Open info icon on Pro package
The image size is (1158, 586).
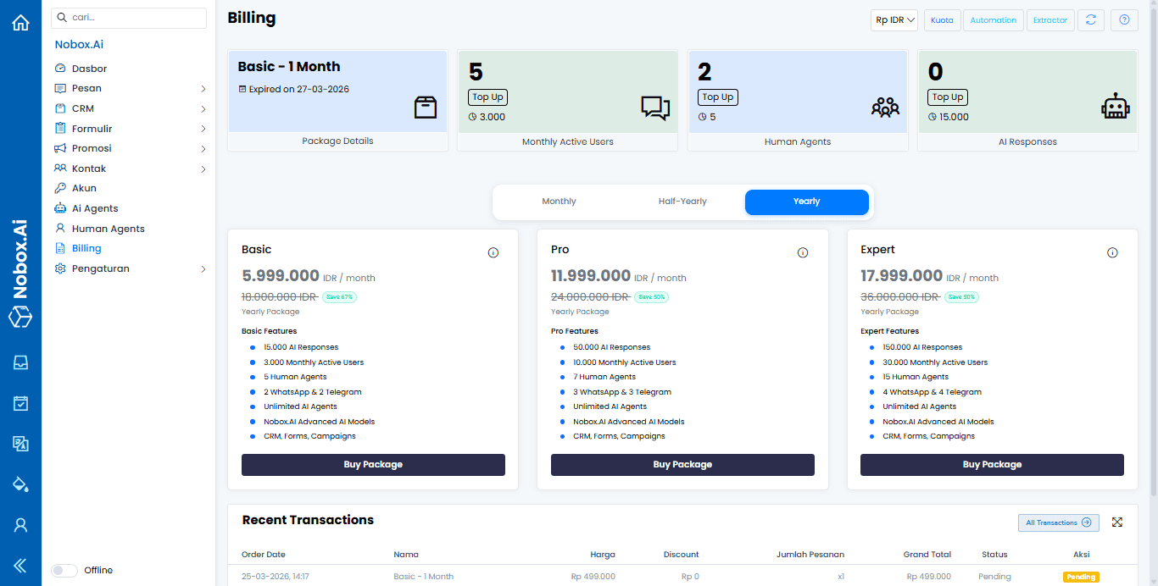(803, 252)
